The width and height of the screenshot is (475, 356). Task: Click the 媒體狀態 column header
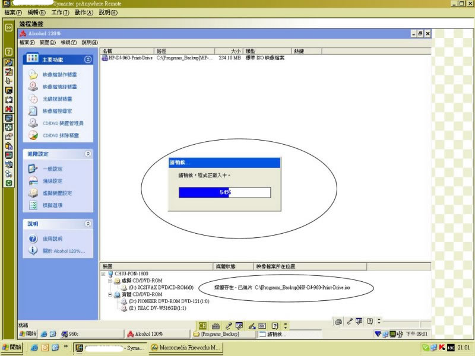click(x=233, y=266)
